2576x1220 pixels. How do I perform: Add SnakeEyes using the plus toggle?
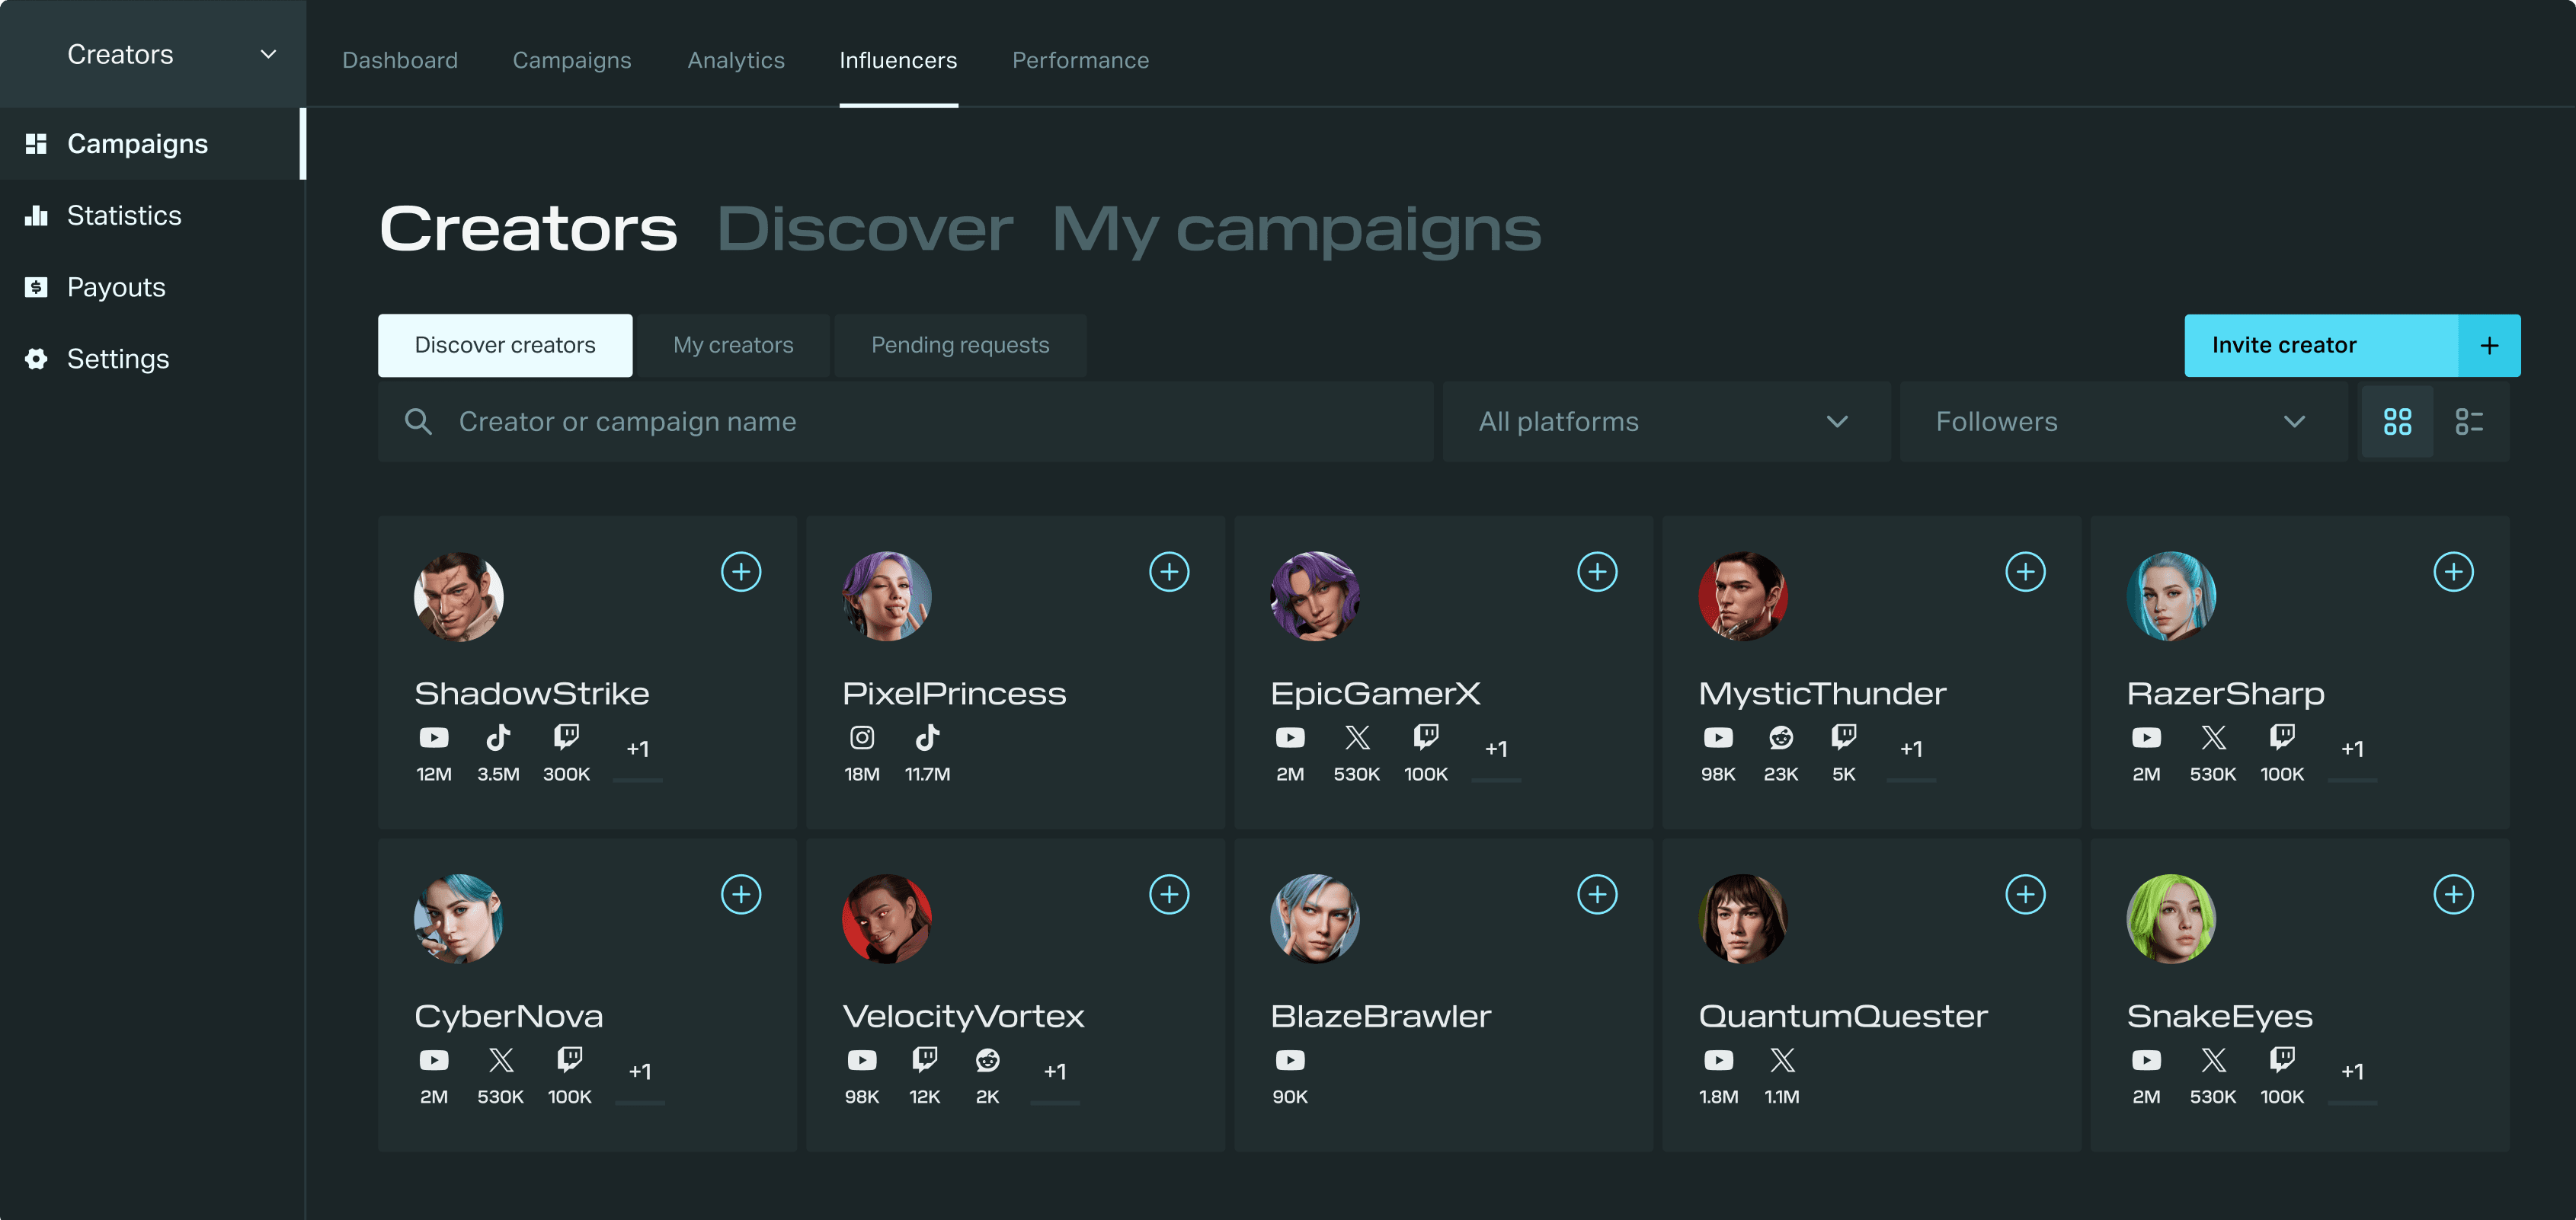[2453, 894]
